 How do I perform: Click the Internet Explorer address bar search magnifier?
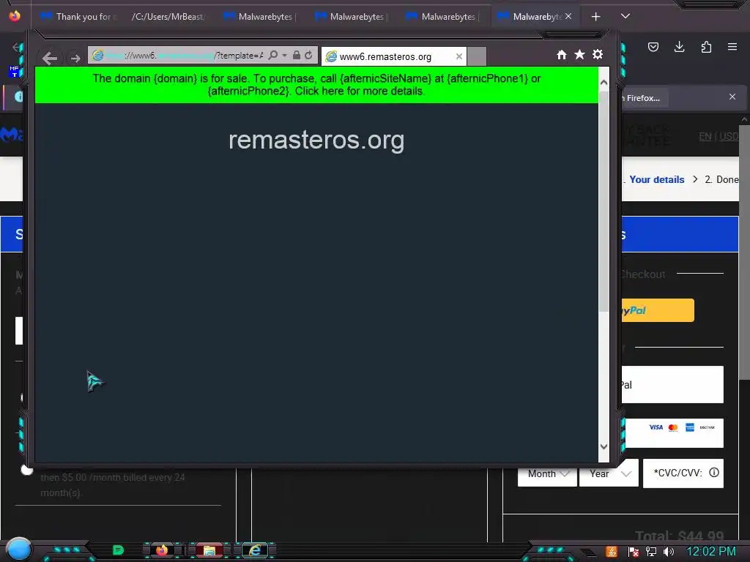tap(272, 56)
